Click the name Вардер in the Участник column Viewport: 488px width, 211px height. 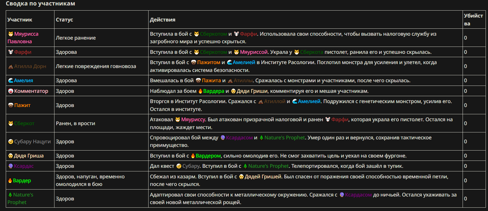(x=22, y=180)
